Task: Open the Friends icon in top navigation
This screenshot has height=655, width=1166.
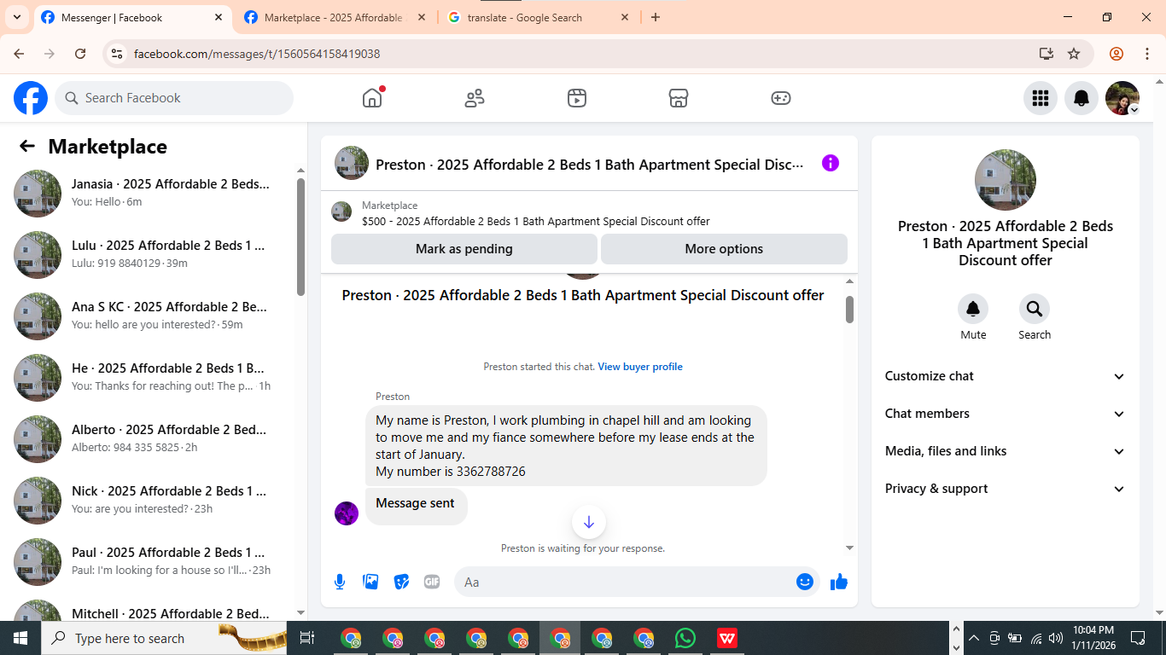Action: point(475,98)
